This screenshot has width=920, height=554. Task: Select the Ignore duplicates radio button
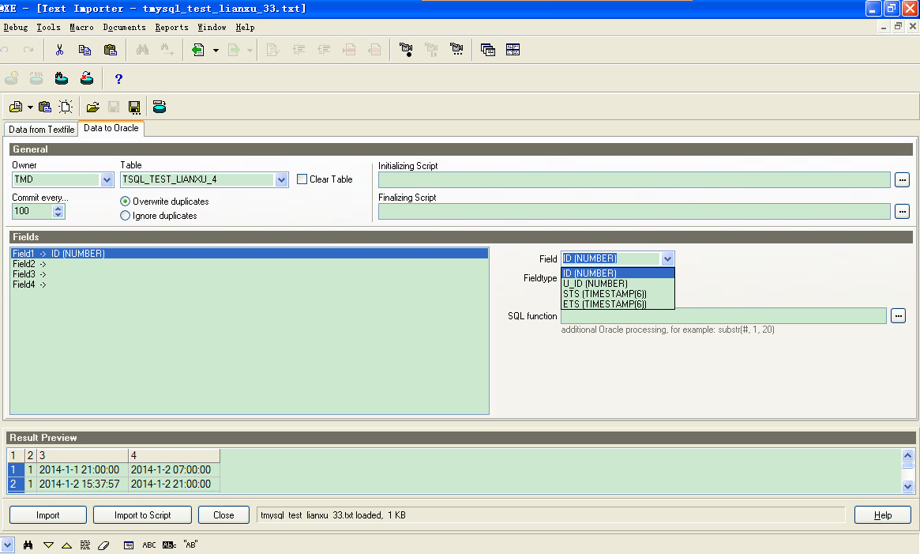click(125, 216)
